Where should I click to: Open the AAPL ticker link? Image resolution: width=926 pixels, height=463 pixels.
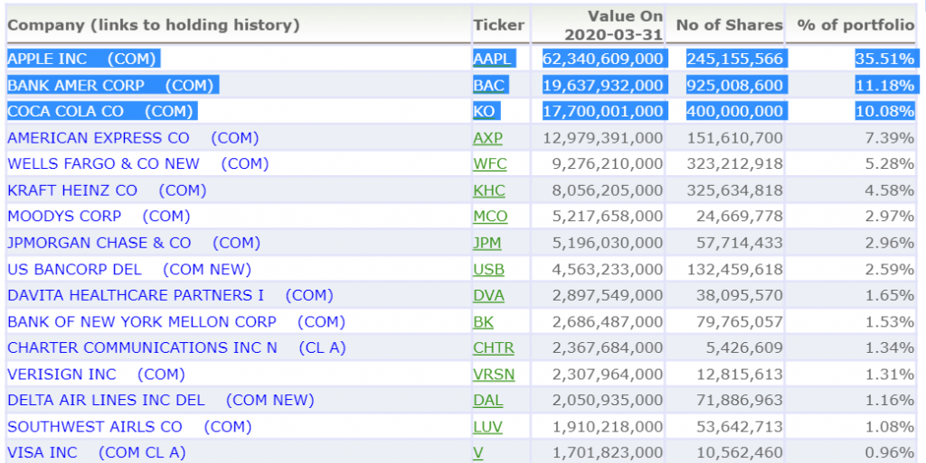[492, 59]
